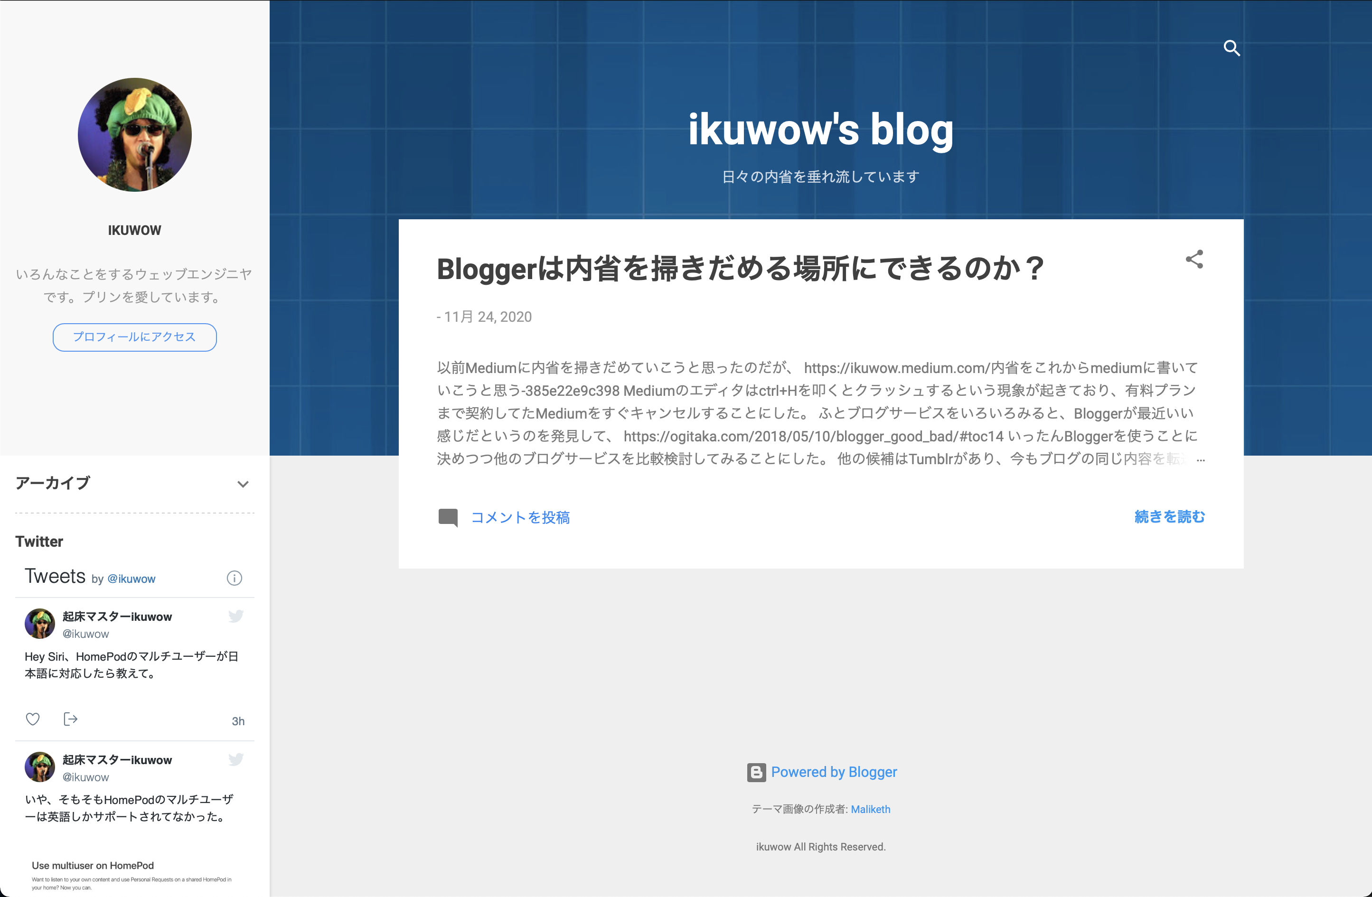Click the Blogger logo icon in footer
1372x897 pixels.
click(x=756, y=773)
